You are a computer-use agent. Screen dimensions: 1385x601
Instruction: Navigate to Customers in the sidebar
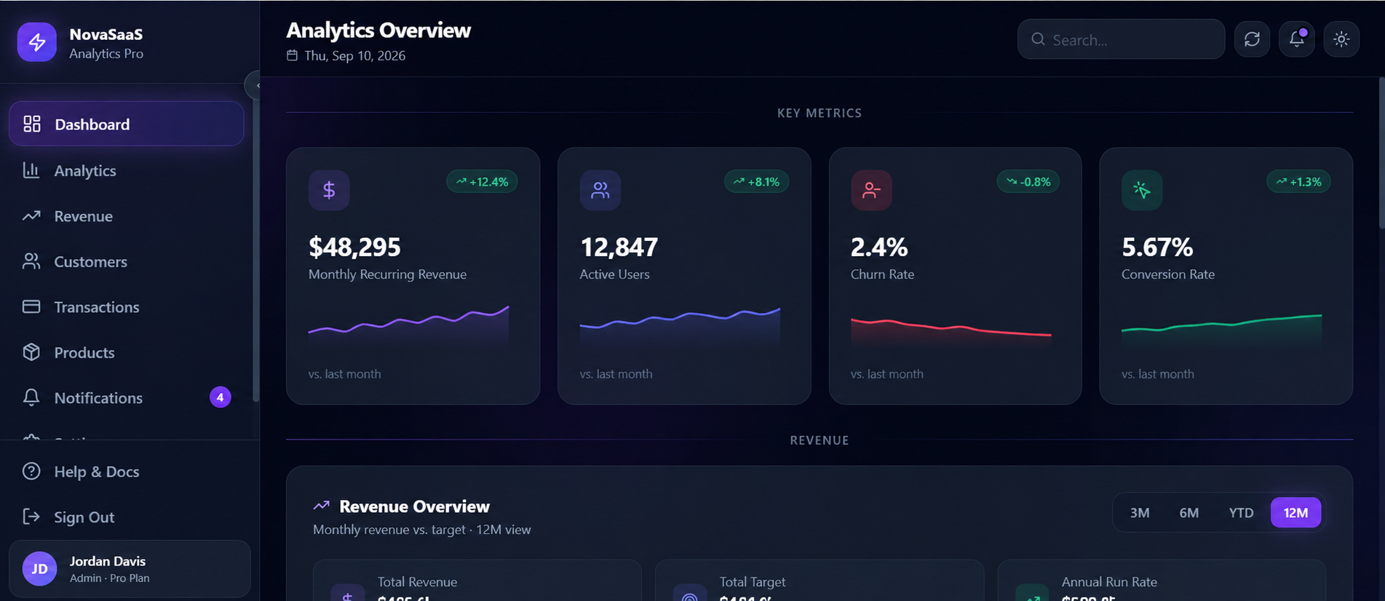tap(126, 261)
